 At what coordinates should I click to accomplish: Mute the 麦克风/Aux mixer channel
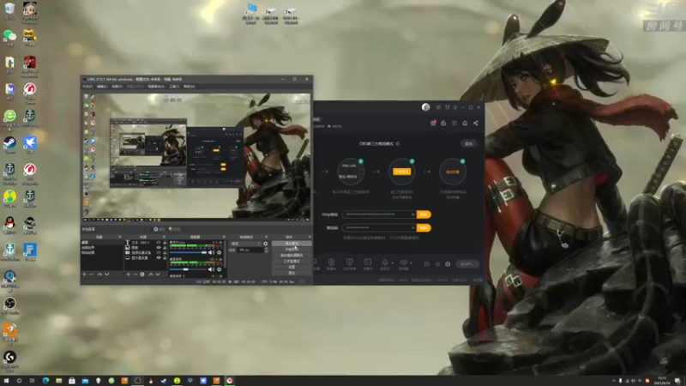(211, 252)
